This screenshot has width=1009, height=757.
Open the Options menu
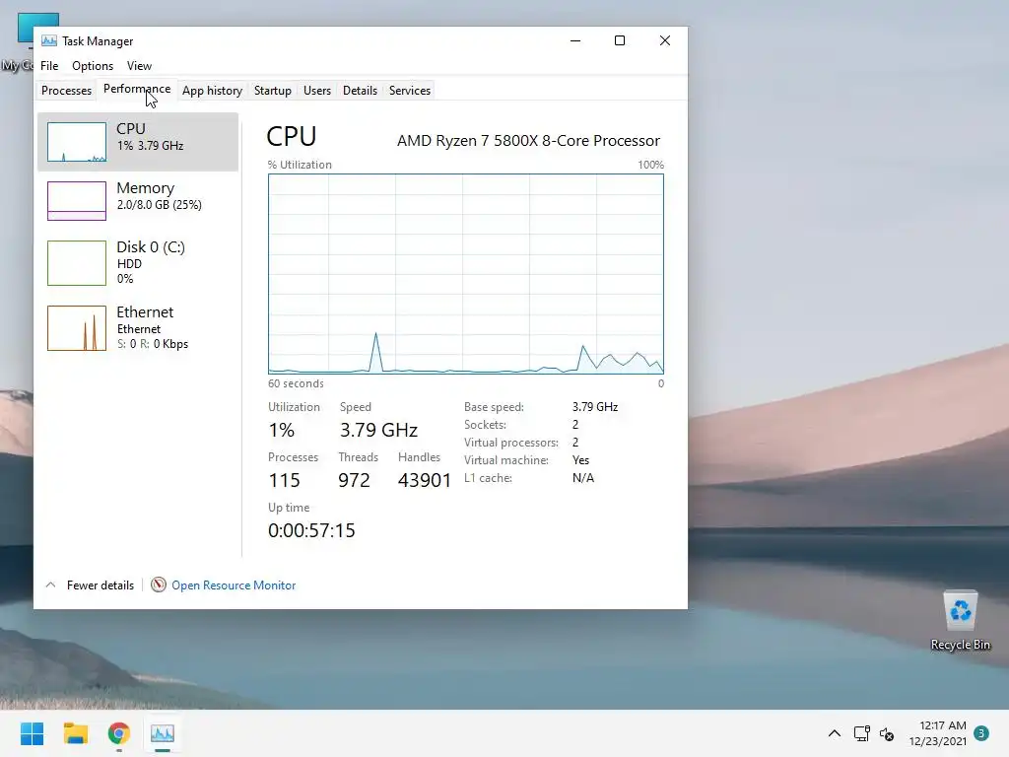click(x=92, y=66)
